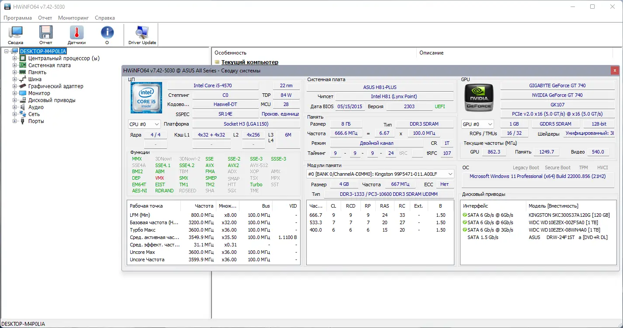Expand the Системная плата tree node
The width and height of the screenshot is (623, 328).
tap(14, 65)
